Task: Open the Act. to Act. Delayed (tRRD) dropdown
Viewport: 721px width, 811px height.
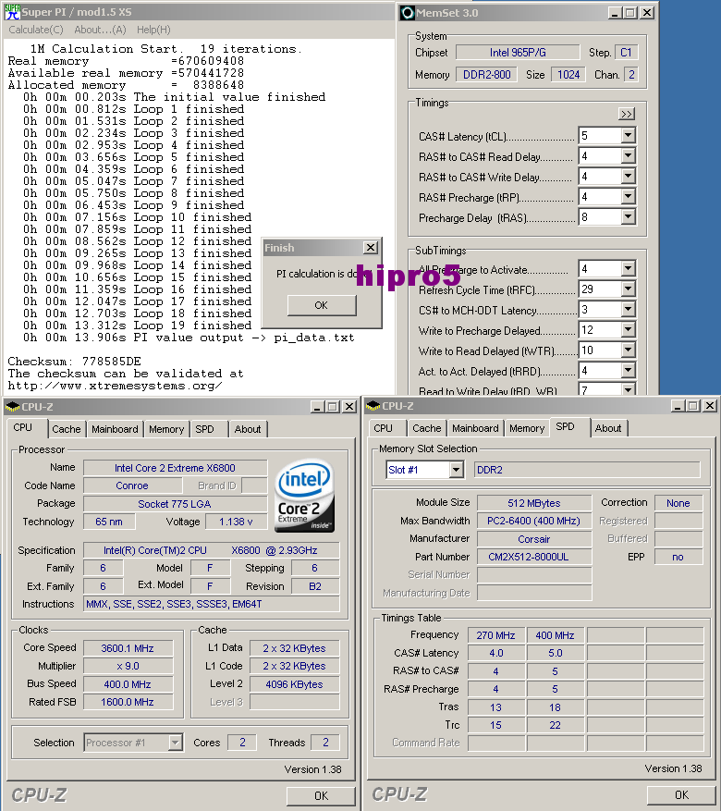Action: click(628, 370)
